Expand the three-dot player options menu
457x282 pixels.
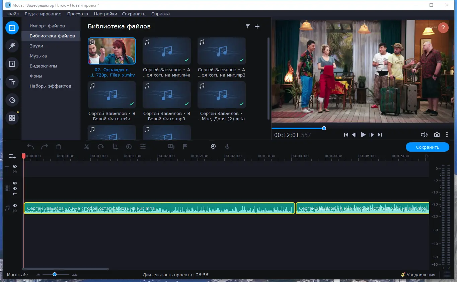(x=447, y=135)
